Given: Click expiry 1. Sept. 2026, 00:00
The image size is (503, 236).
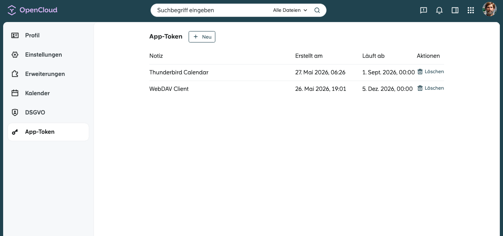Looking at the screenshot, I should click(x=389, y=72).
